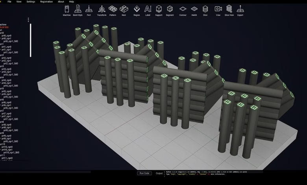Open the Pattern tool
The image size is (307, 185).
click(113, 10)
